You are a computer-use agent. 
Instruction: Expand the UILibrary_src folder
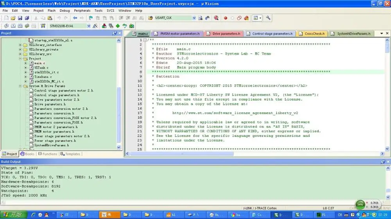pyautogui.click(x=20, y=54)
